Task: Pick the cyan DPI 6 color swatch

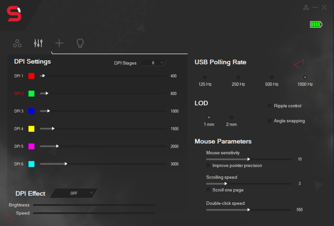Action: pyautogui.click(x=32, y=164)
